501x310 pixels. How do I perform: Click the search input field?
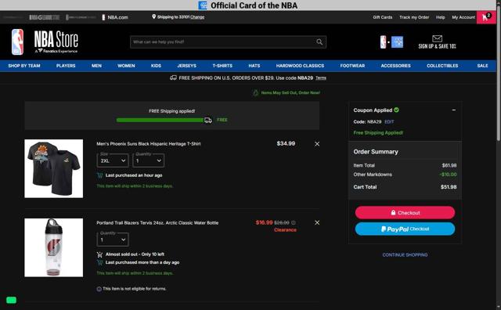(228, 41)
